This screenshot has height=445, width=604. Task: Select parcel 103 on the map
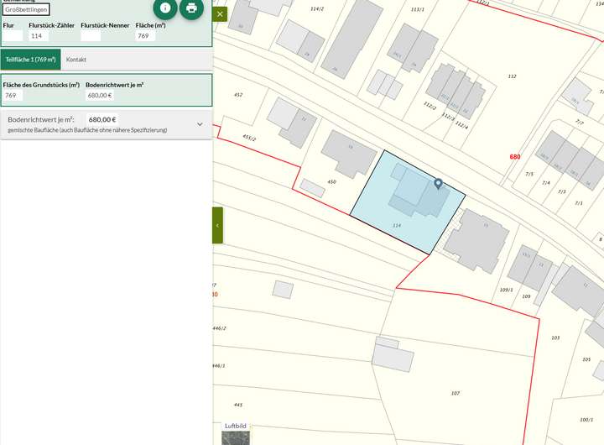click(x=555, y=338)
